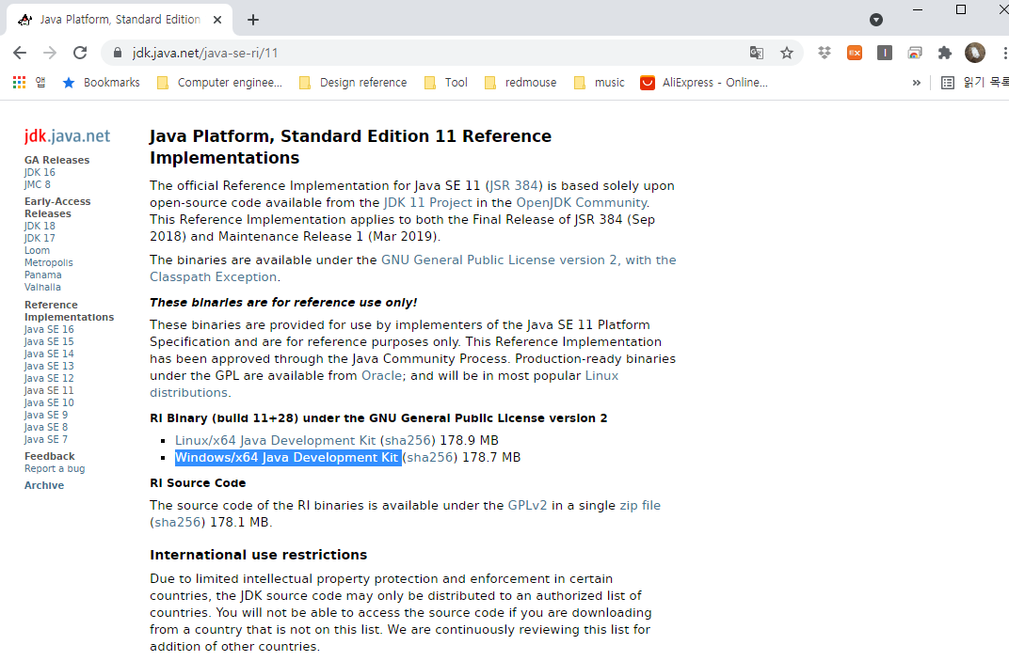The height and width of the screenshot is (661, 1009).
Task: Open the source code sha256 link
Action: click(x=178, y=522)
